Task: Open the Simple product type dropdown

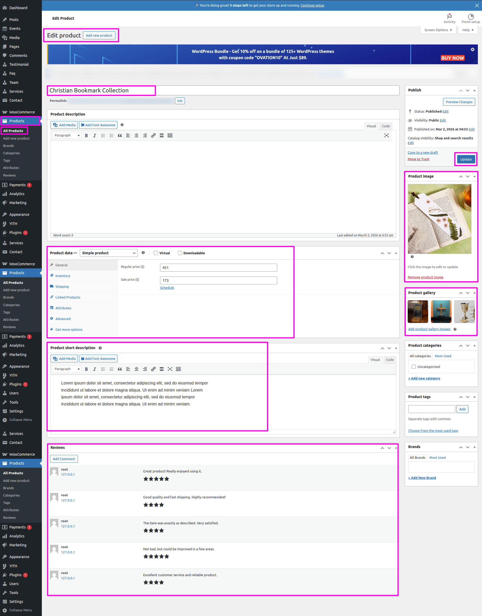Action: pos(109,253)
